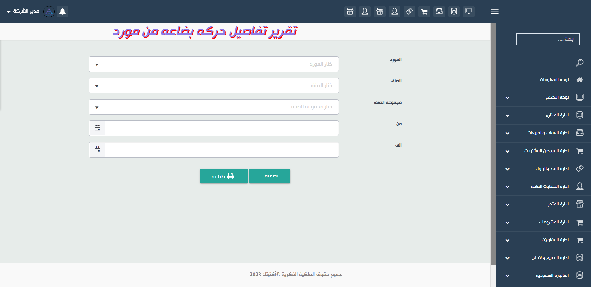Click the monitor shortcut icon in top toolbar
The height and width of the screenshot is (287, 591).
coord(469,12)
